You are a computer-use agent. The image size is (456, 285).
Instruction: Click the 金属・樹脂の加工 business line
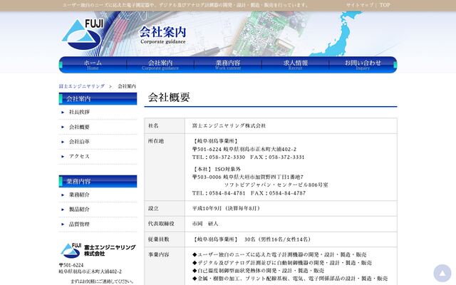pos(290,279)
